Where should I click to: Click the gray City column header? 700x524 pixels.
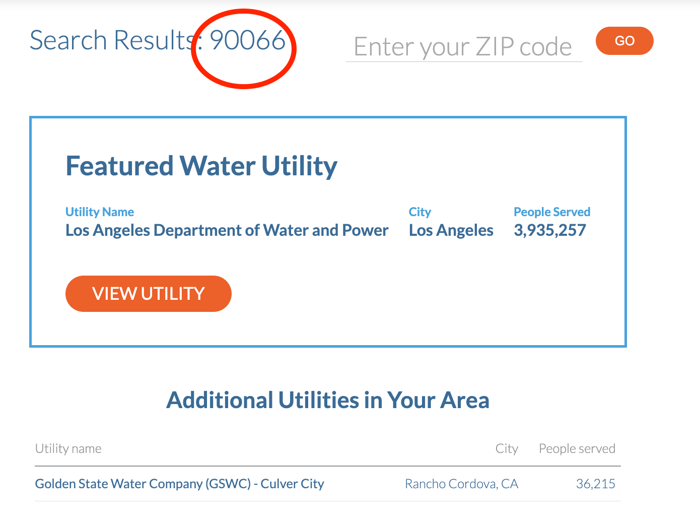(507, 448)
